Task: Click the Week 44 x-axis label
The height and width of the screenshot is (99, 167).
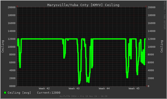Action: pos(104,89)
